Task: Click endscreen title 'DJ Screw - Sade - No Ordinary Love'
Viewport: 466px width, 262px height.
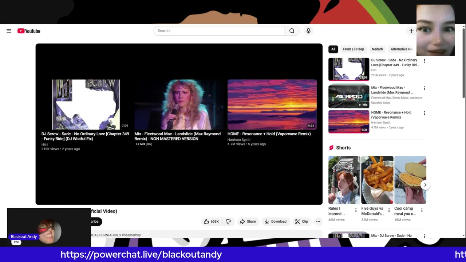Action: (x=85, y=136)
